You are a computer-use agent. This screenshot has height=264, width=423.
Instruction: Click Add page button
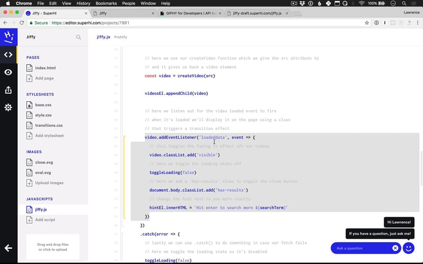(44, 78)
